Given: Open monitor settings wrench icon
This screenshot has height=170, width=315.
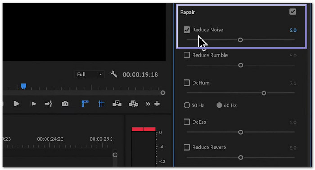Looking at the screenshot, I should click(x=114, y=74).
